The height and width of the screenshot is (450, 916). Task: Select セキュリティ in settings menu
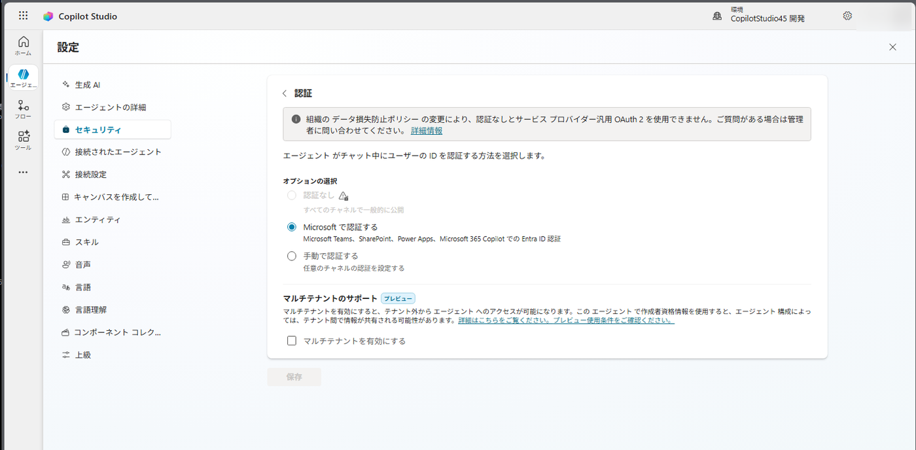point(113,130)
